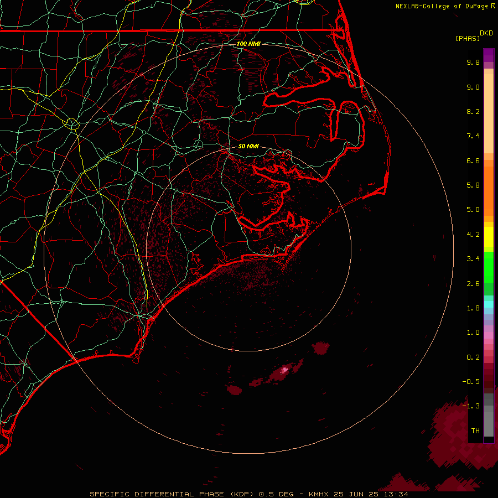The width and height of the screenshot is (498, 498).
Task: Click the 6.6 color scale value
Action: click(473, 160)
